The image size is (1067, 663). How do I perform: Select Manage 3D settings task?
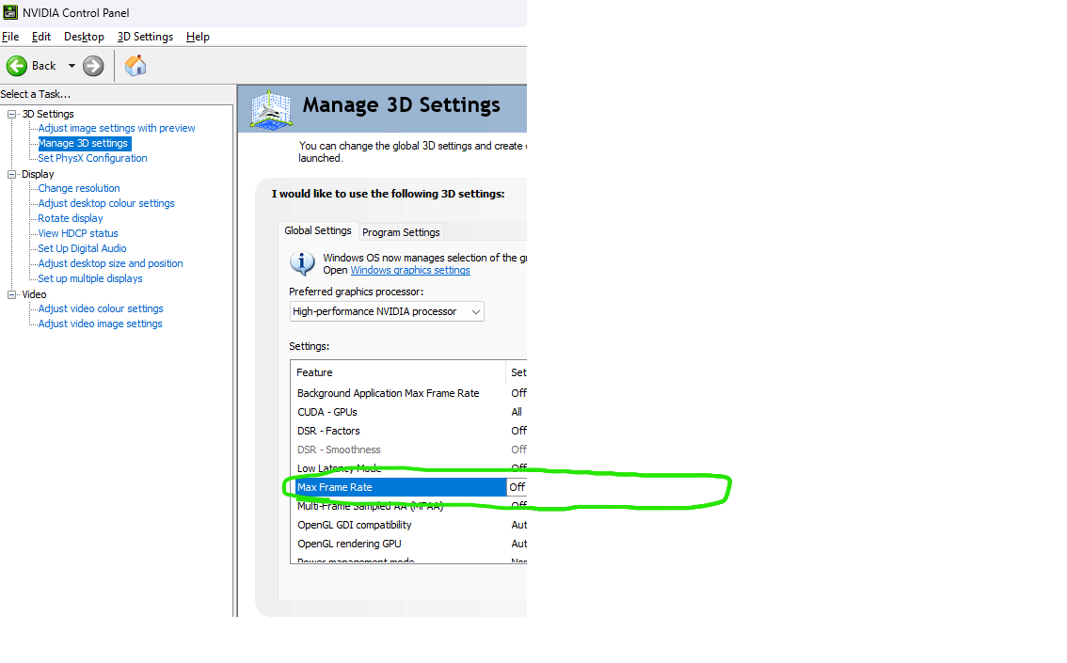point(83,143)
